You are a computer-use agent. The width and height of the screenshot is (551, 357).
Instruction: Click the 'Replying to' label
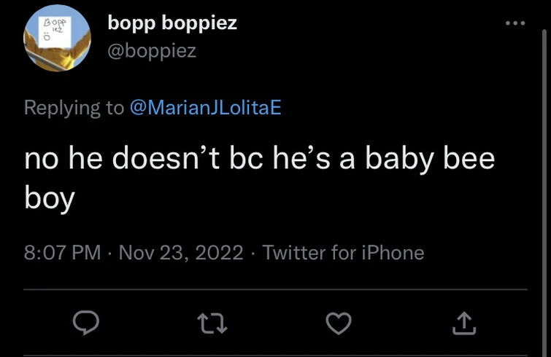[74, 108]
